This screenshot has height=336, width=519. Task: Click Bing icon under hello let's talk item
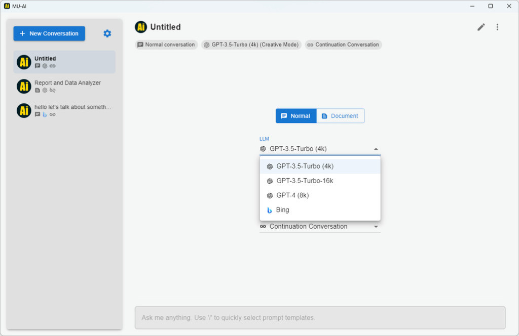coord(45,114)
